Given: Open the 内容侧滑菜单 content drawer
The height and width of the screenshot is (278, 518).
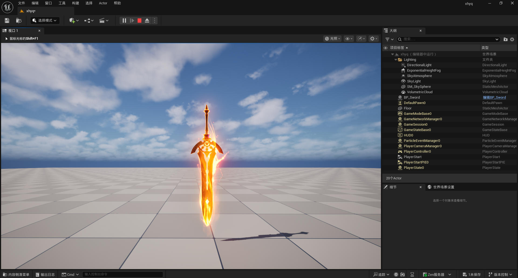Looking at the screenshot, I should [16, 274].
